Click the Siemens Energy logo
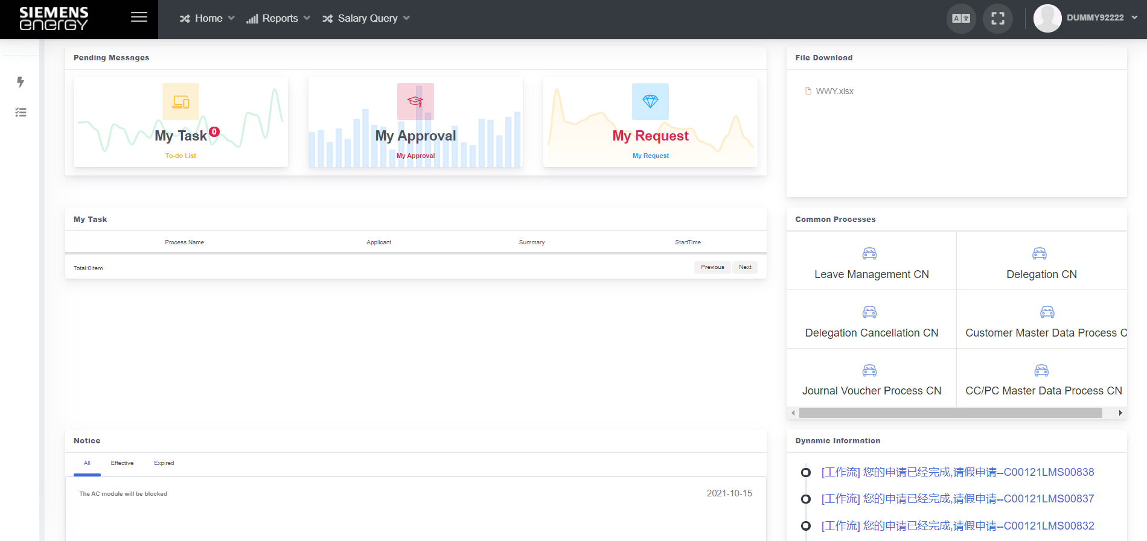Image resolution: width=1147 pixels, height=541 pixels. 54,19
